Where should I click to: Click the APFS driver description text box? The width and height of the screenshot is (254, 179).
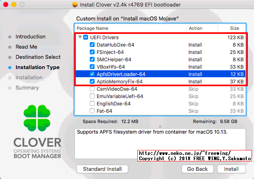coord(160,143)
